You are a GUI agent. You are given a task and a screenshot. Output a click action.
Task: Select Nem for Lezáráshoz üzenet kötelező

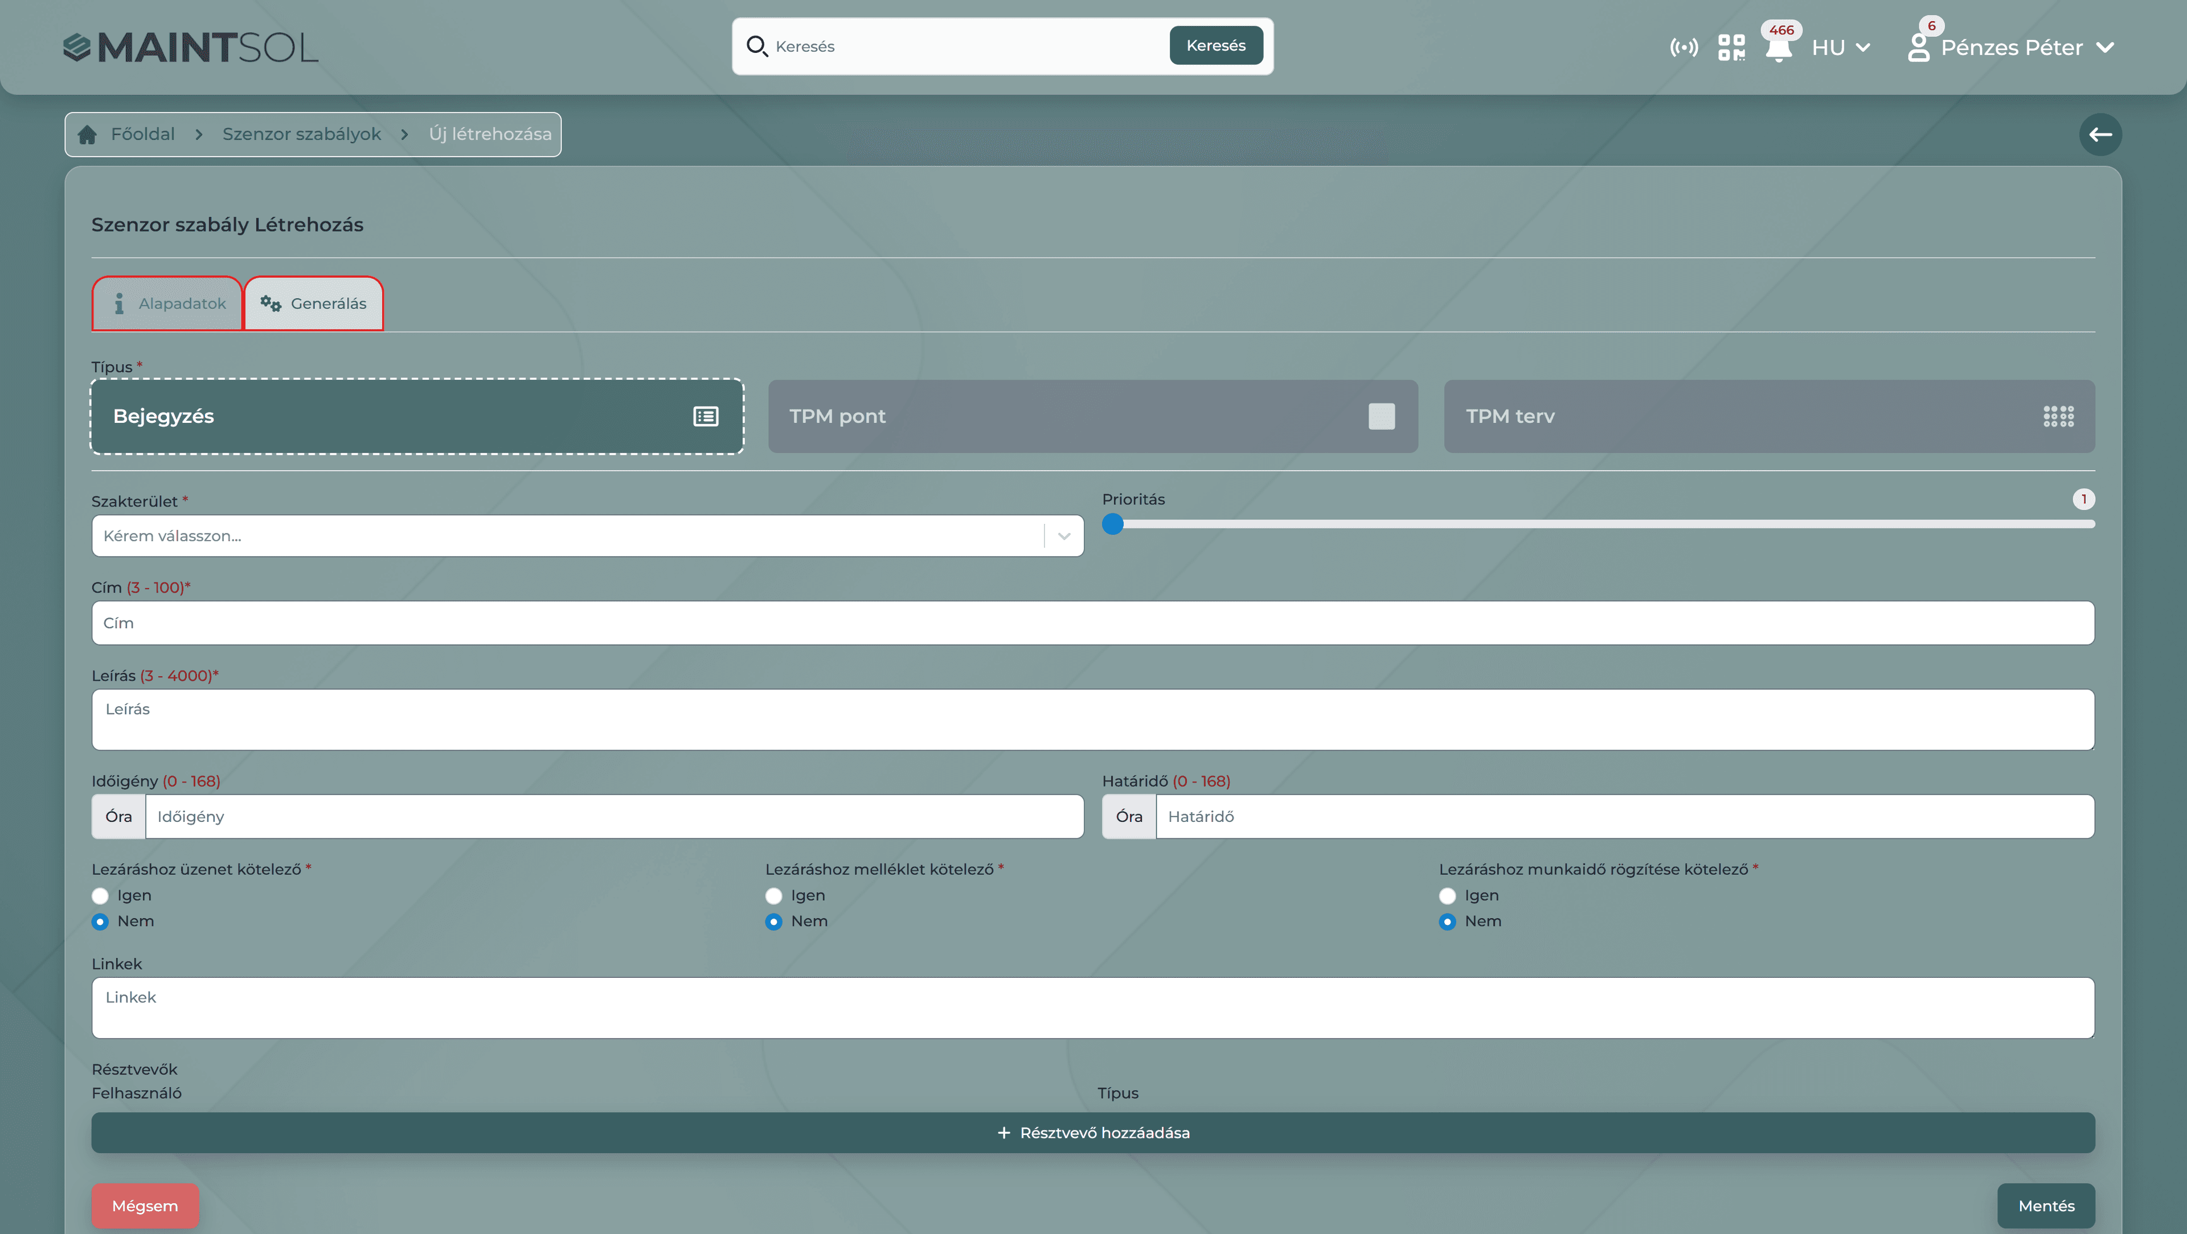(x=100, y=922)
